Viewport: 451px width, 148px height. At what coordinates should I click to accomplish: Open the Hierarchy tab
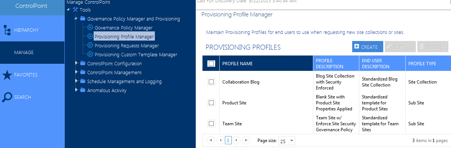point(32,30)
